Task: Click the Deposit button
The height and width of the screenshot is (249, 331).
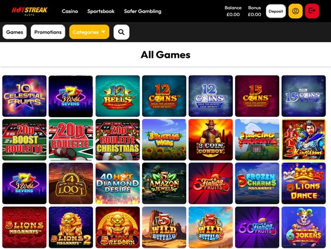Action: pyautogui.click(x=276, y=11)
